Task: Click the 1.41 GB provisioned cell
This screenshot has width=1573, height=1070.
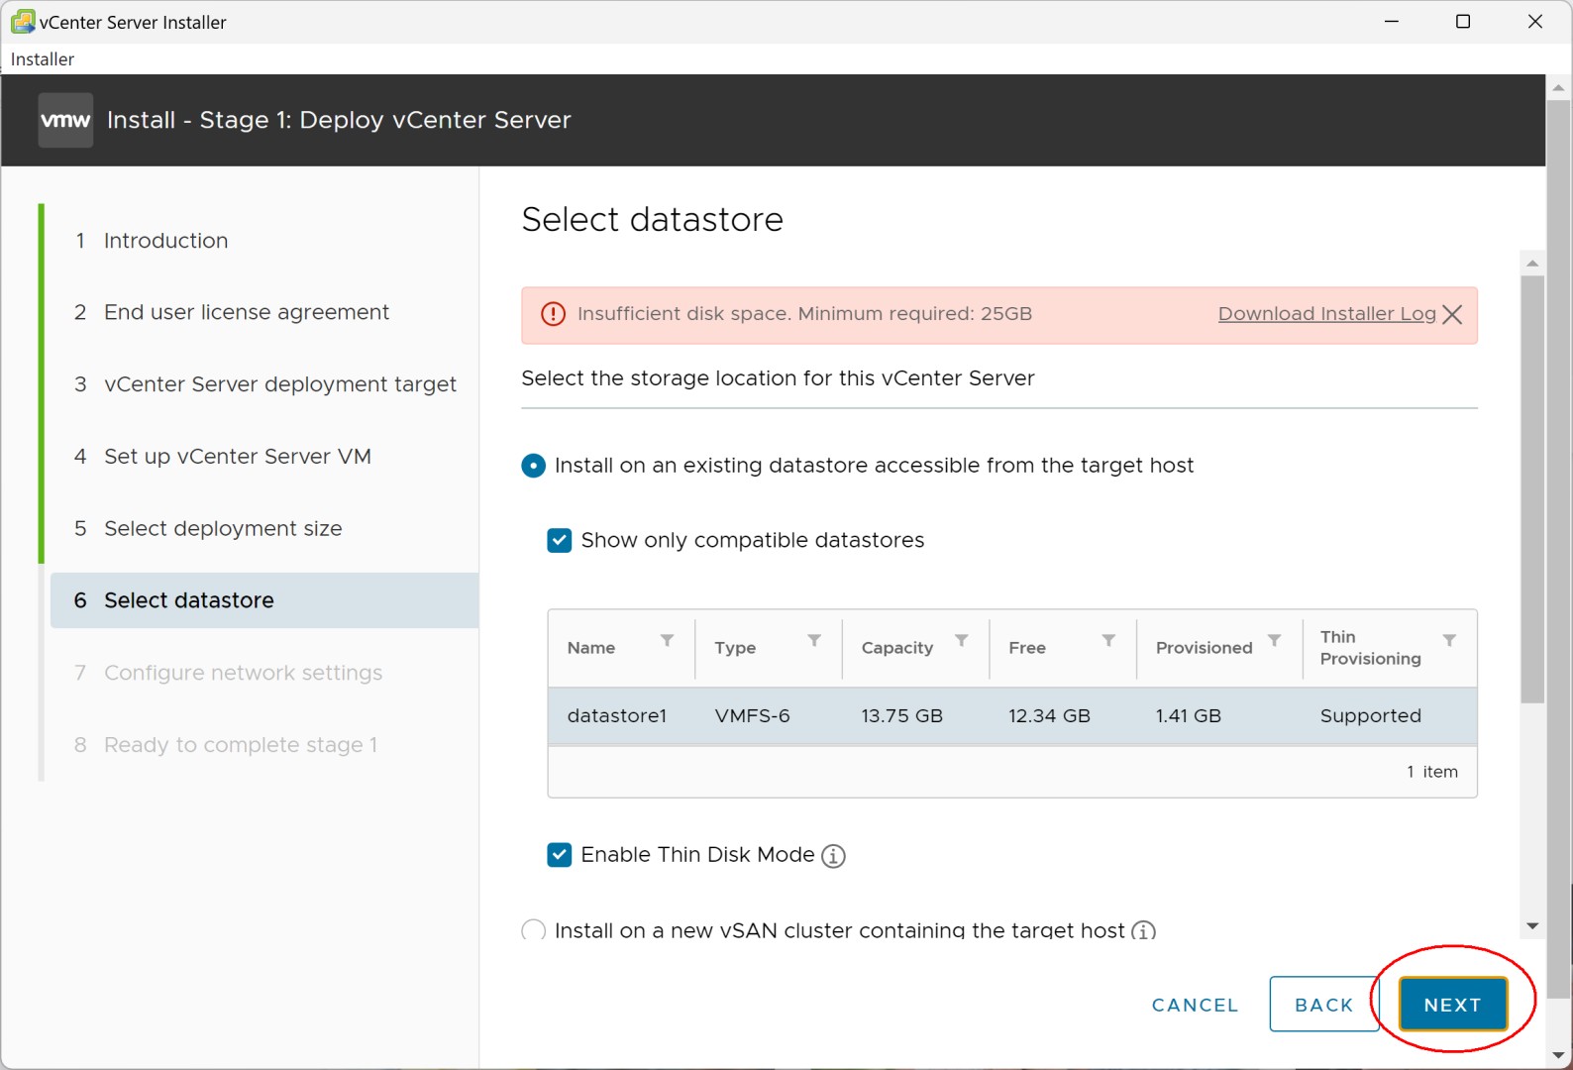Action: point(1188,716)
